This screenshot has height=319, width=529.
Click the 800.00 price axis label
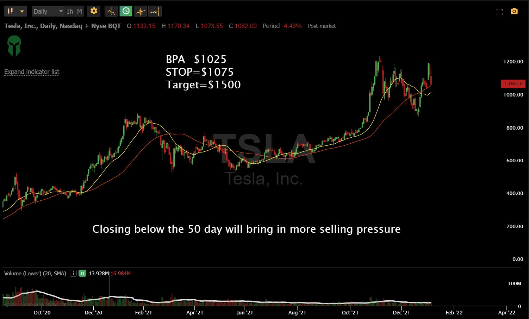click(515, 128)
